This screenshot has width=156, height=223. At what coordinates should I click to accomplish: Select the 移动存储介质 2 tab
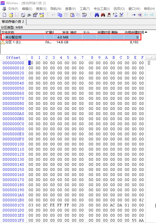click(13, 22)
